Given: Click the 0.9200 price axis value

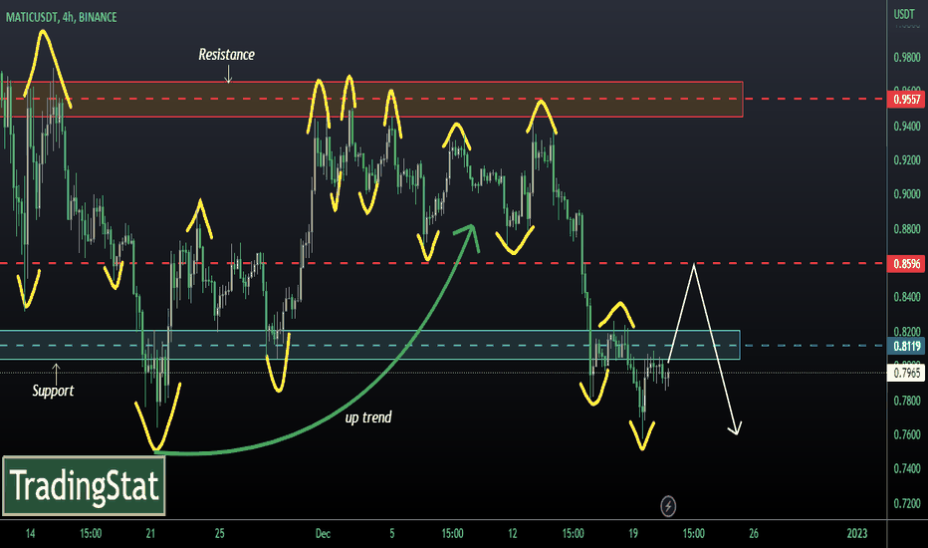Looking at the screenshot, I should pos(907,160).
